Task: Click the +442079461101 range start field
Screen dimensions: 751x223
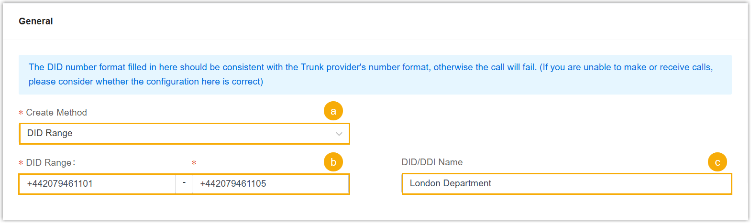Action: pyautogui.click(x=98, y=184)
